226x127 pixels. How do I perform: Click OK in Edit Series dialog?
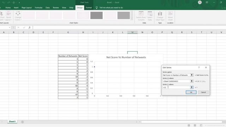pos(191,92)
